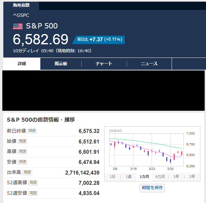
Task: Switch chart to 6カ月 range
Action: pyautogui.click(x=160, y=177)
